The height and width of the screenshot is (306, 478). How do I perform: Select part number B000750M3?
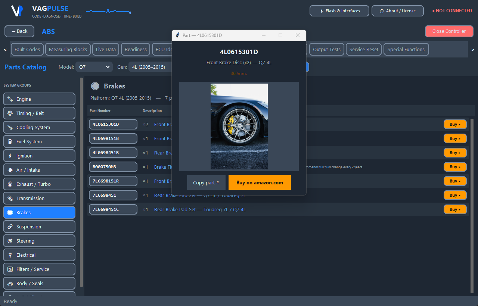(x=113, y=167)
